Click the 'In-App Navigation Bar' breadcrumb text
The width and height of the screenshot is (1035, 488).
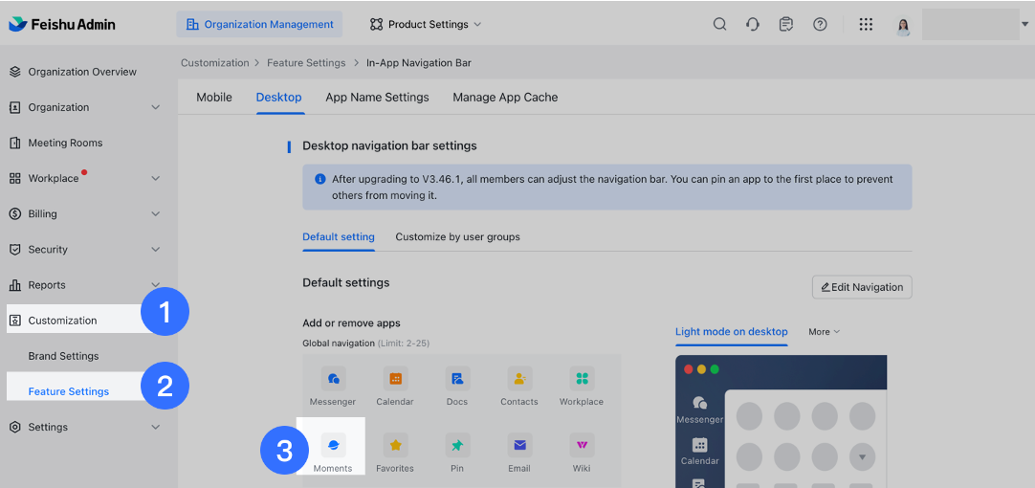(418, 63)
